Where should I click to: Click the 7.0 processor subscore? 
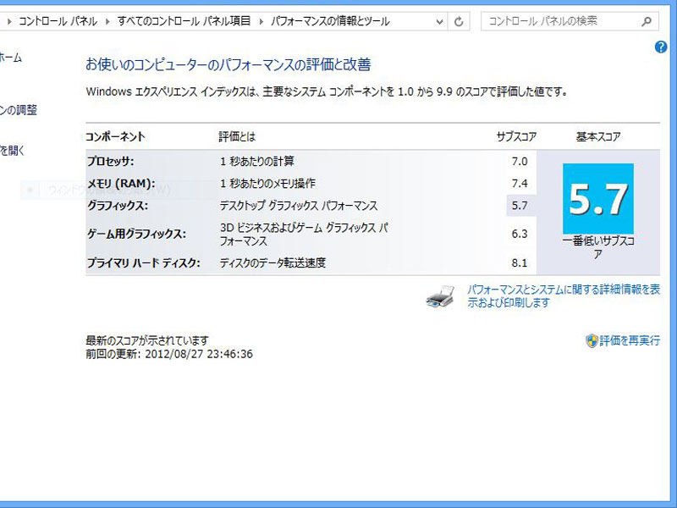(x=520, y=162)
